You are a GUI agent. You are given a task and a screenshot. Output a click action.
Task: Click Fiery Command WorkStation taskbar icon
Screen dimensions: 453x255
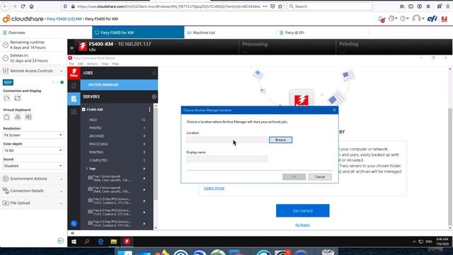click(x=127, y=242)
